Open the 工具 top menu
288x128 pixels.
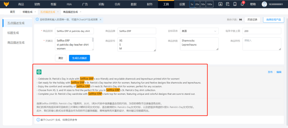coord(166,4)
